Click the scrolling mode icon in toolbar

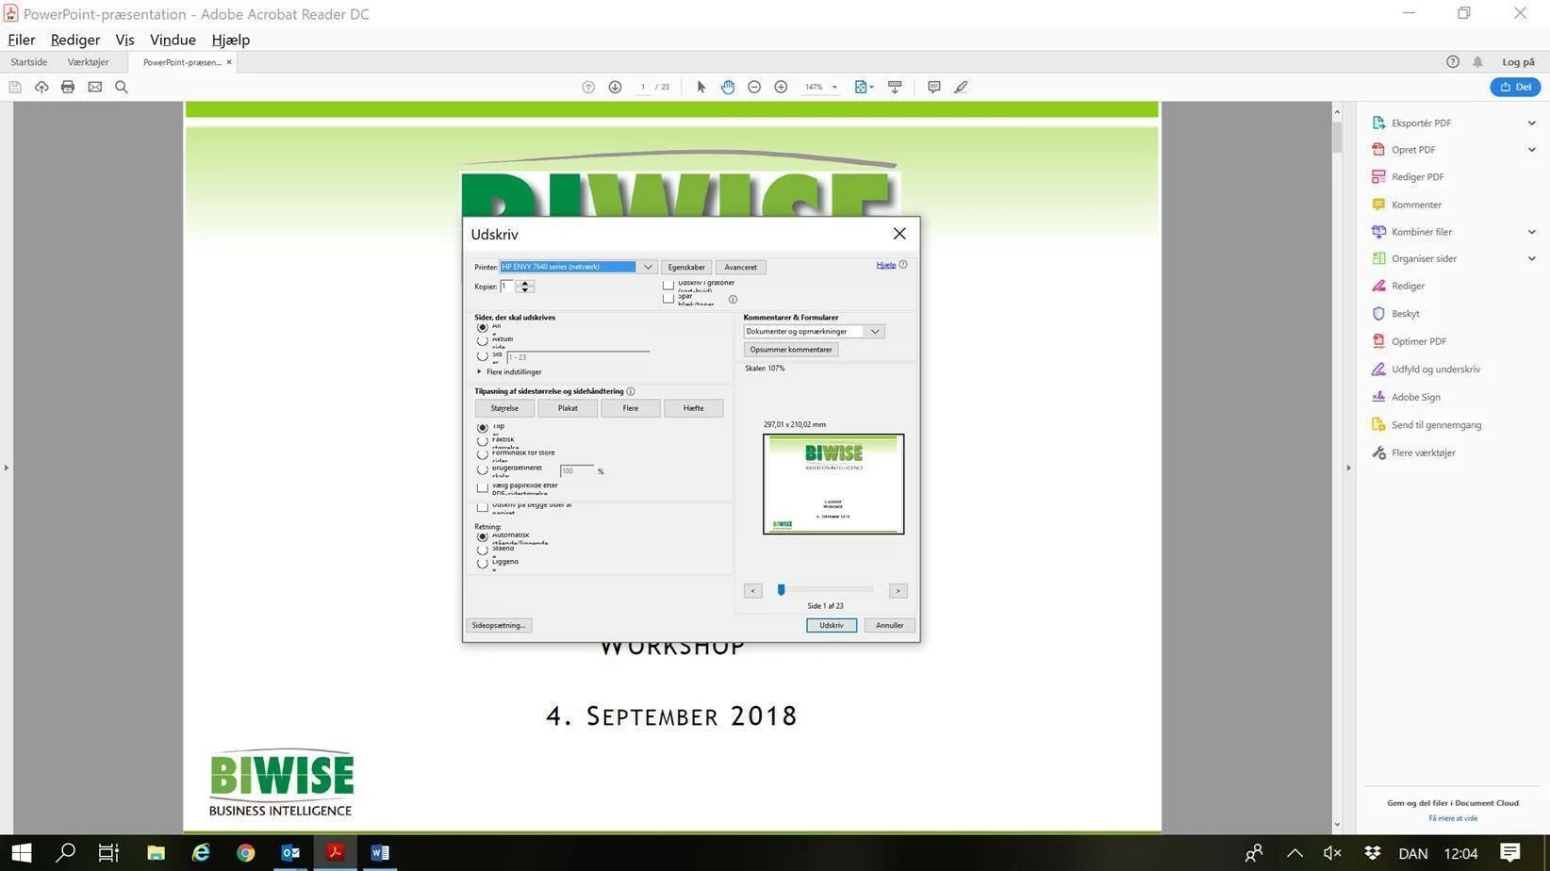(895, 87)
